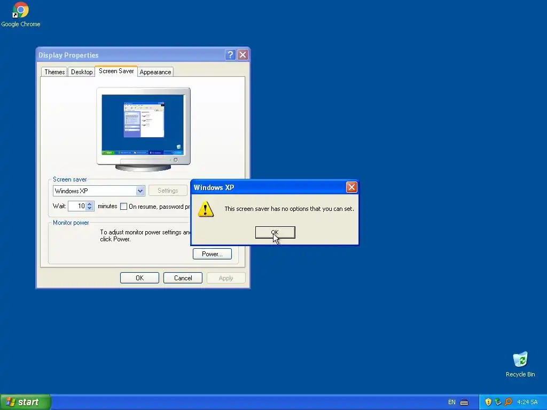Screen dimensions: 547x410
Task: Select the Screen Saver tab
Action: (116, 71)
